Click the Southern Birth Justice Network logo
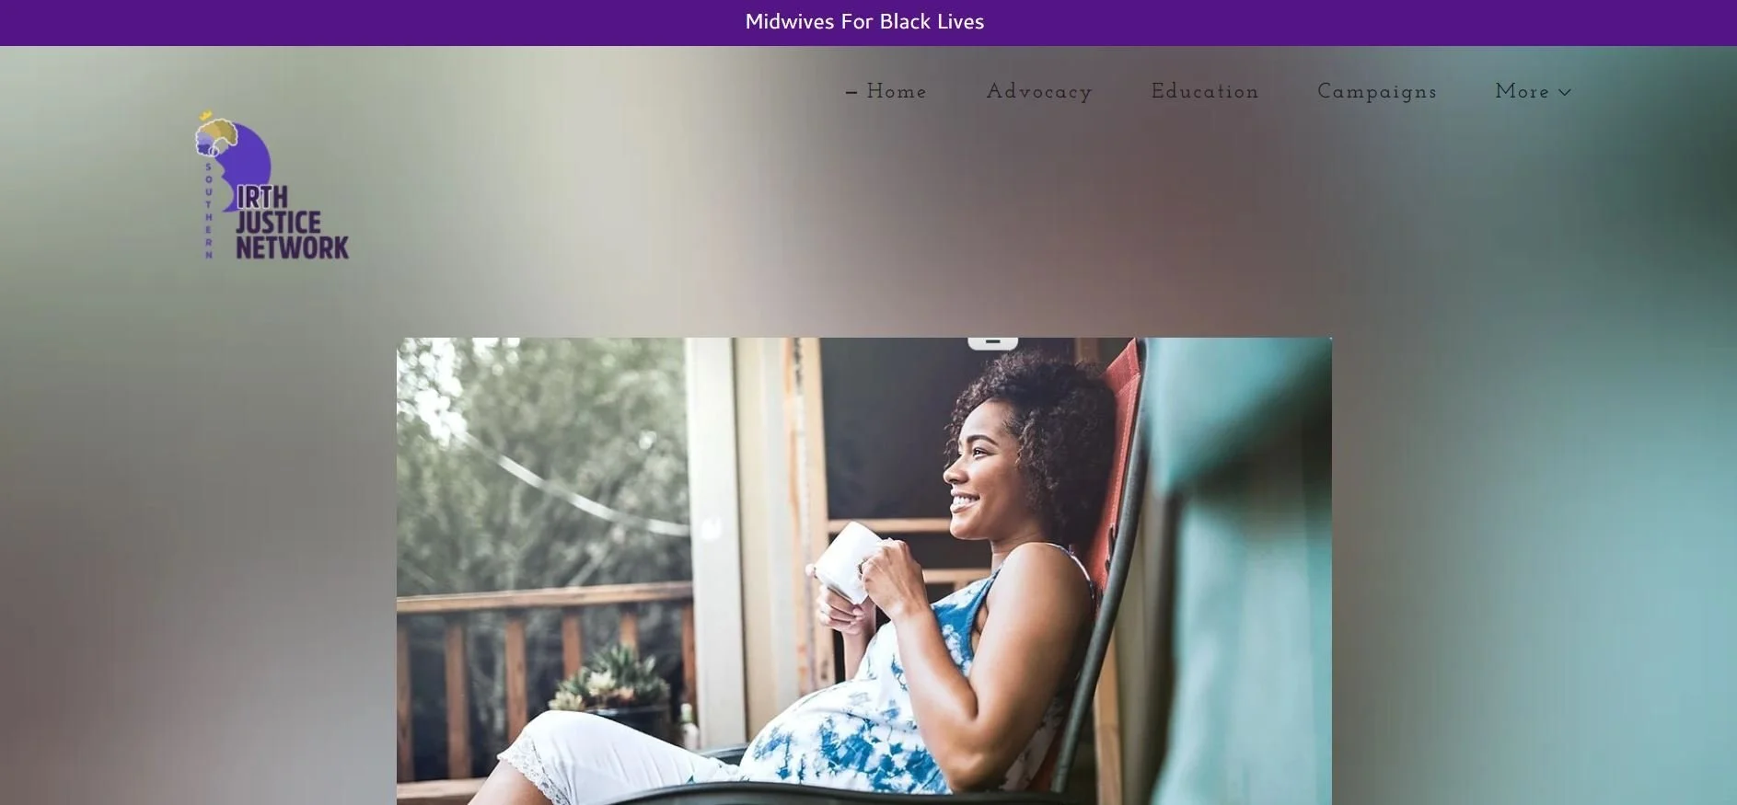Screen dimensions: 1737x805 click(272, 185)
